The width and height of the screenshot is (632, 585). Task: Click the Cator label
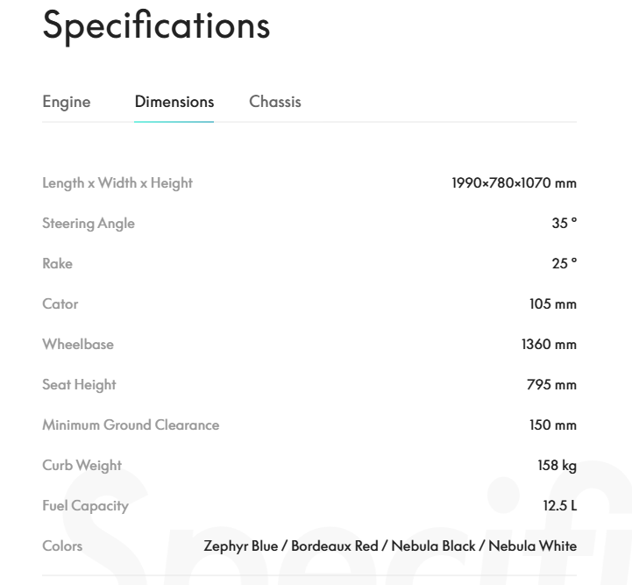(x=60, y=304)
